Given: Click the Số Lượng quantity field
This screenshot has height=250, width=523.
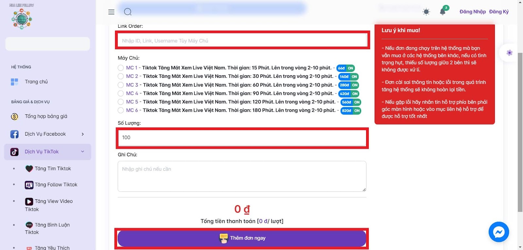Looking at the screenshot, I should (x=242, y=138).
